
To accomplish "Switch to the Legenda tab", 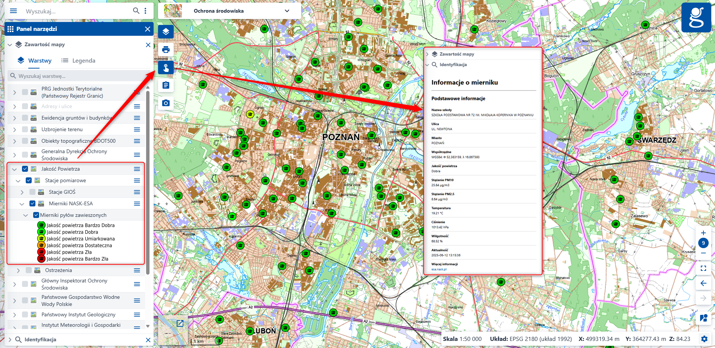I will pos(79,61).
